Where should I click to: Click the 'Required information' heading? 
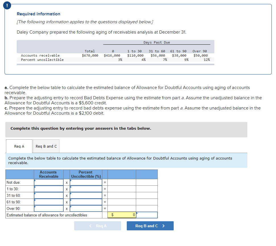(38, 14)
